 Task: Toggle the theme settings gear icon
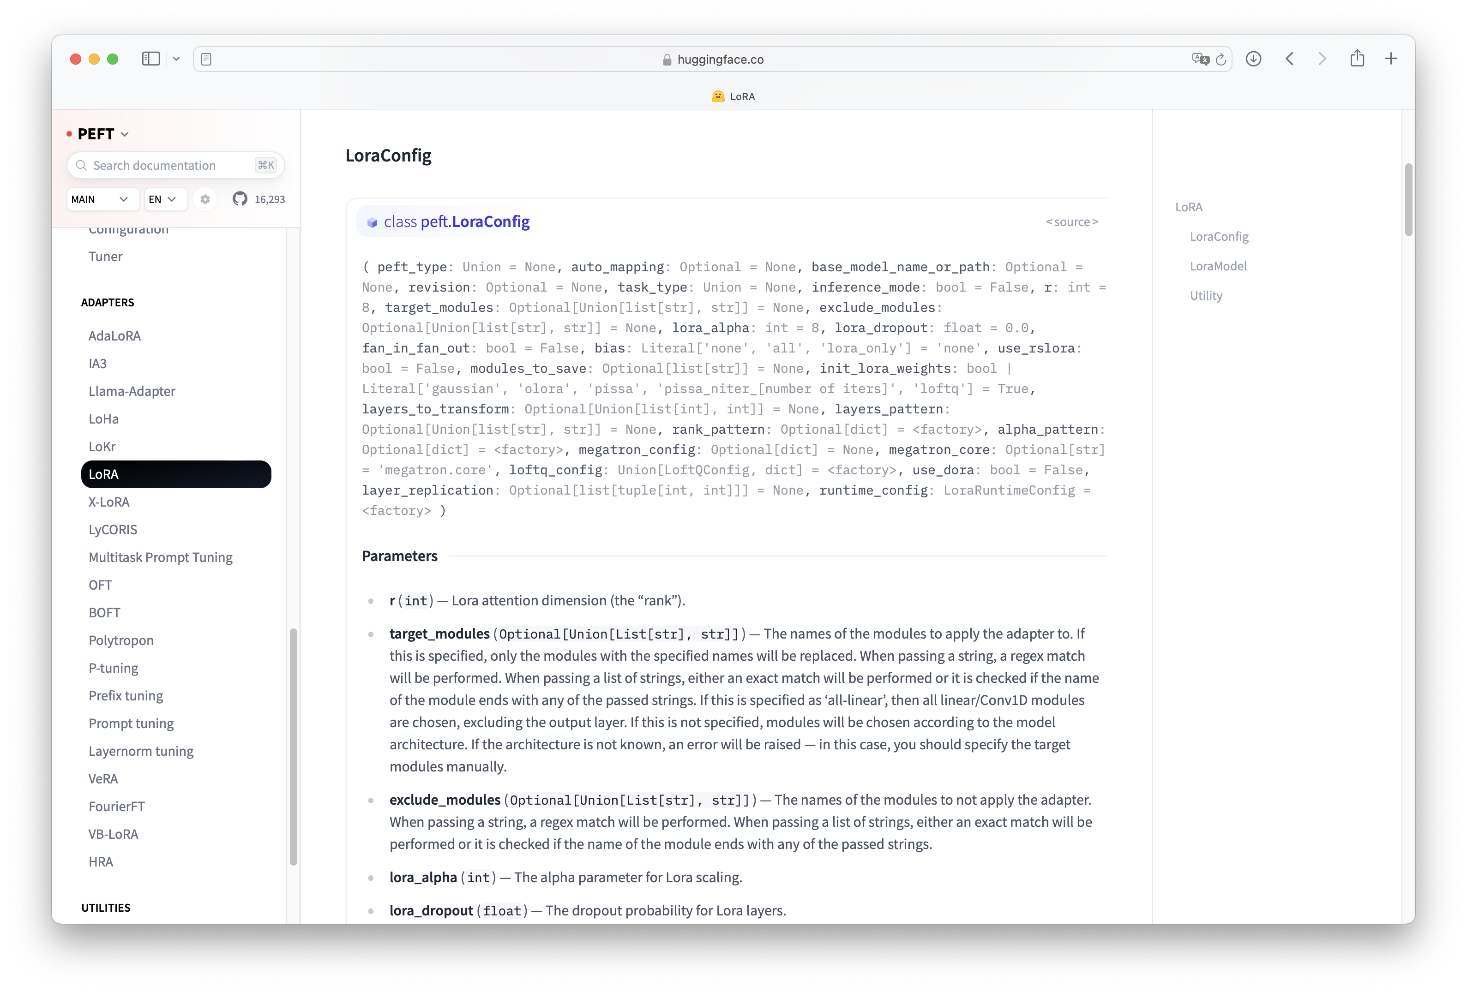(x=205, y=199)
